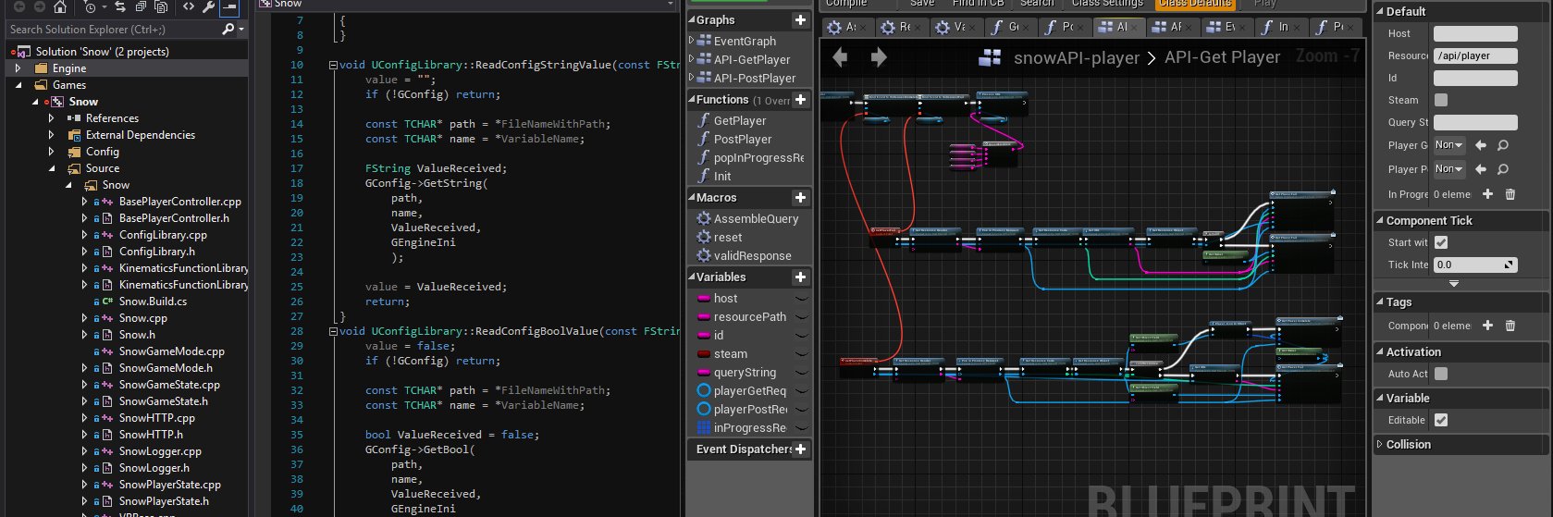Toggle Start with Tick Enabled checkbox

(1441, 242)
